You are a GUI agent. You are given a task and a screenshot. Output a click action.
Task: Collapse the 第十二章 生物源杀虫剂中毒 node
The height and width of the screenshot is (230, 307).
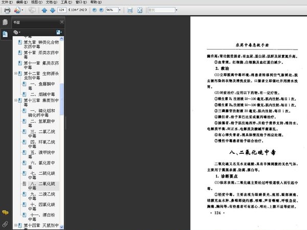[x=16, y=74]
